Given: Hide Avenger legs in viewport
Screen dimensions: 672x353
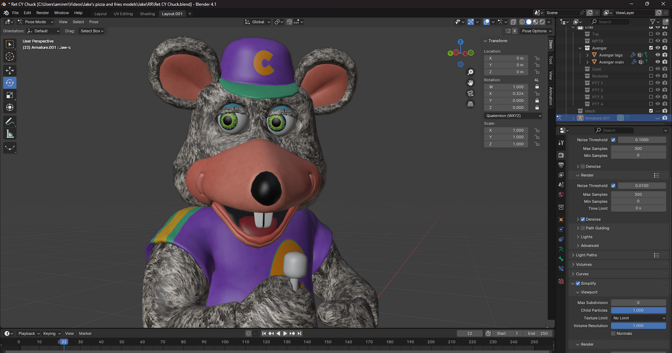Looking at the screenshot, I should click(x=657, y=55).
